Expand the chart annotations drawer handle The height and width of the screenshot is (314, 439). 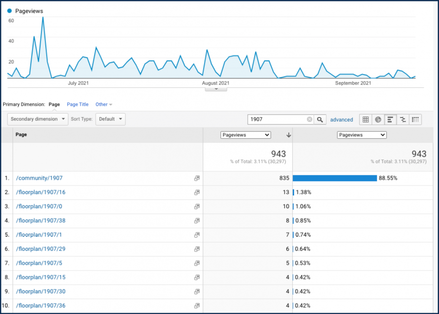(216, 89)
